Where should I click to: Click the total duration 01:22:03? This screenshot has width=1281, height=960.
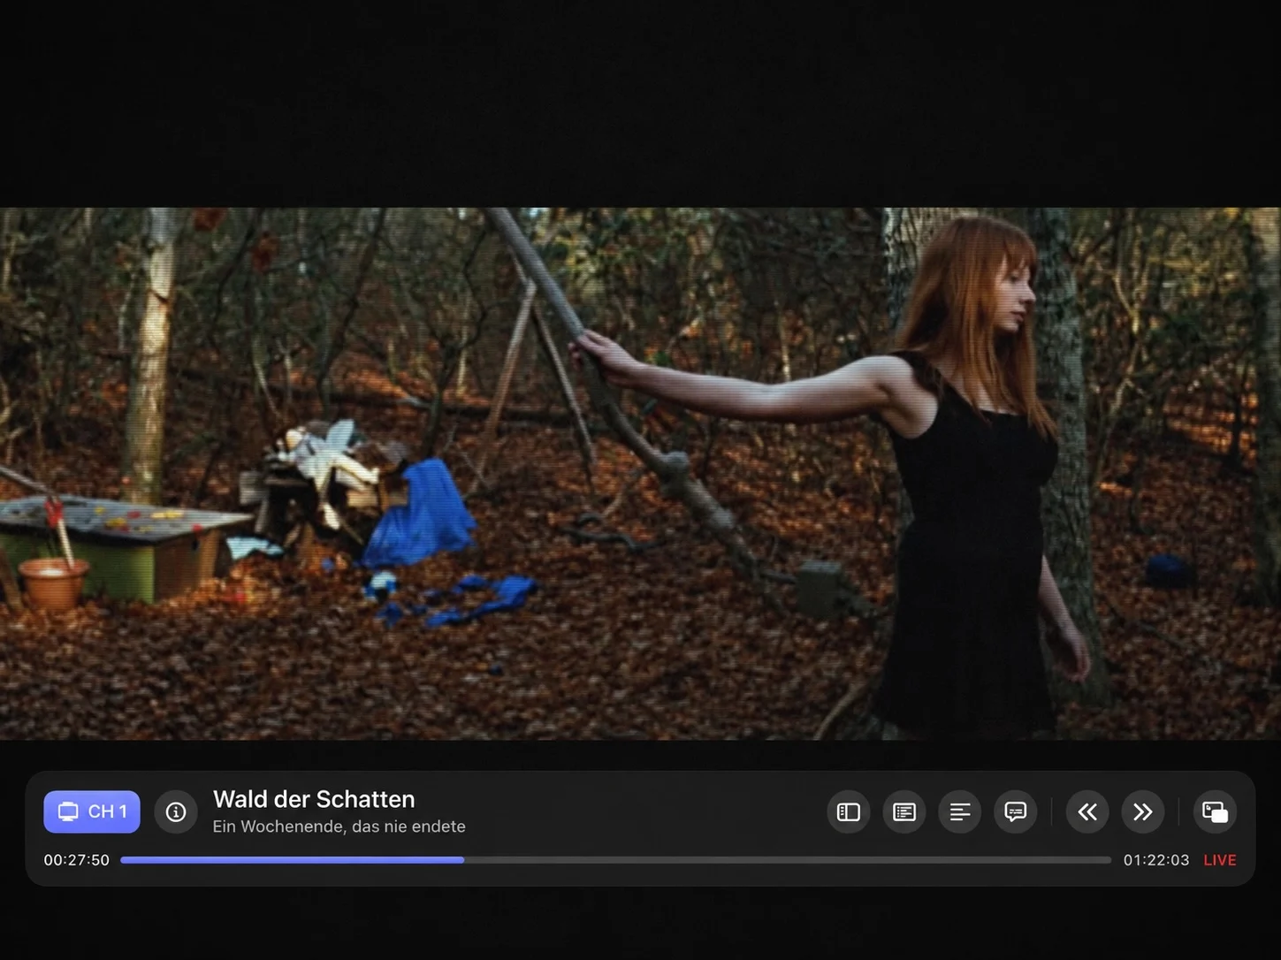click(1156, 860)
